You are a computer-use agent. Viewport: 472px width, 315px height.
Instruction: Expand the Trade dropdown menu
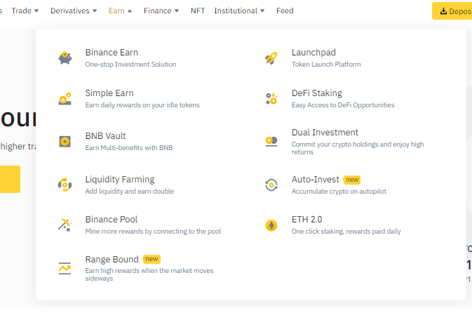click(25, 11)
